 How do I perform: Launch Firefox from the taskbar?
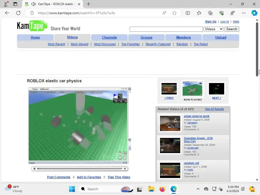[x=162, y=189]
